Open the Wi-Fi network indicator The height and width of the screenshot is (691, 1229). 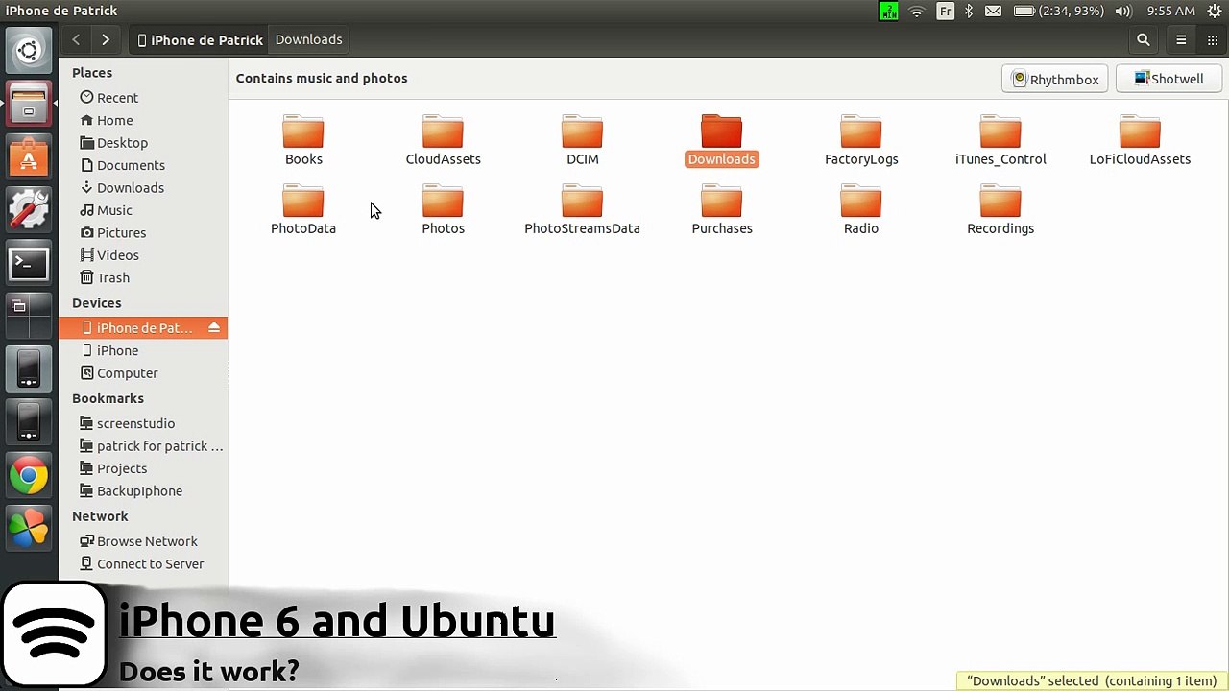pyautogui.click(x=917, y=11)
